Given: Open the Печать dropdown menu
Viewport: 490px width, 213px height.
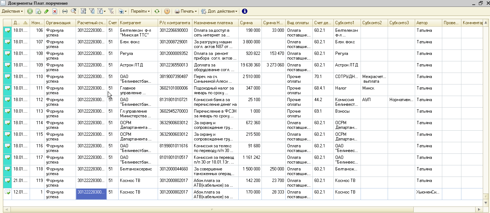Looking at the screenshot, I should pos(186,11).
